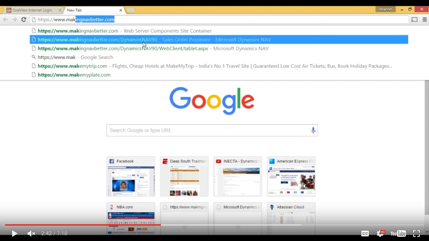Enter fullscreen video mode
Screen dimensions: 429x241
[x=416, y=233]
